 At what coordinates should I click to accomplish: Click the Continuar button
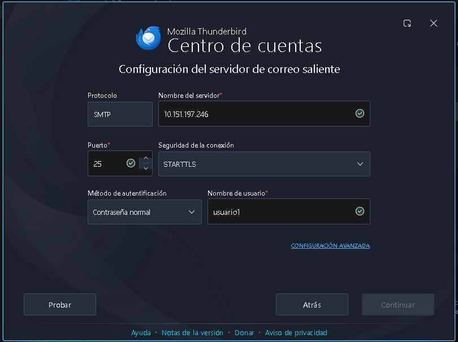[x=398, y=305]
